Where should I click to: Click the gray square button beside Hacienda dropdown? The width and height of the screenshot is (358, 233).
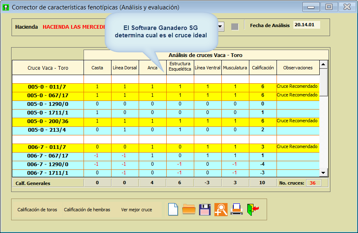(x=235, y=27)
